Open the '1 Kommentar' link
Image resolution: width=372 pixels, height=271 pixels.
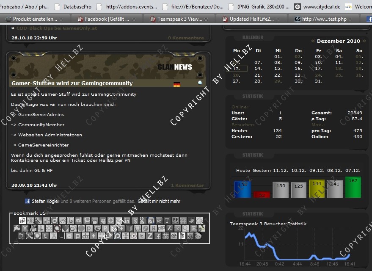coord(187,185)
